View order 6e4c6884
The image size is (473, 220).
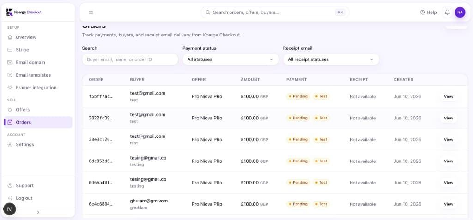pos(448,204)
